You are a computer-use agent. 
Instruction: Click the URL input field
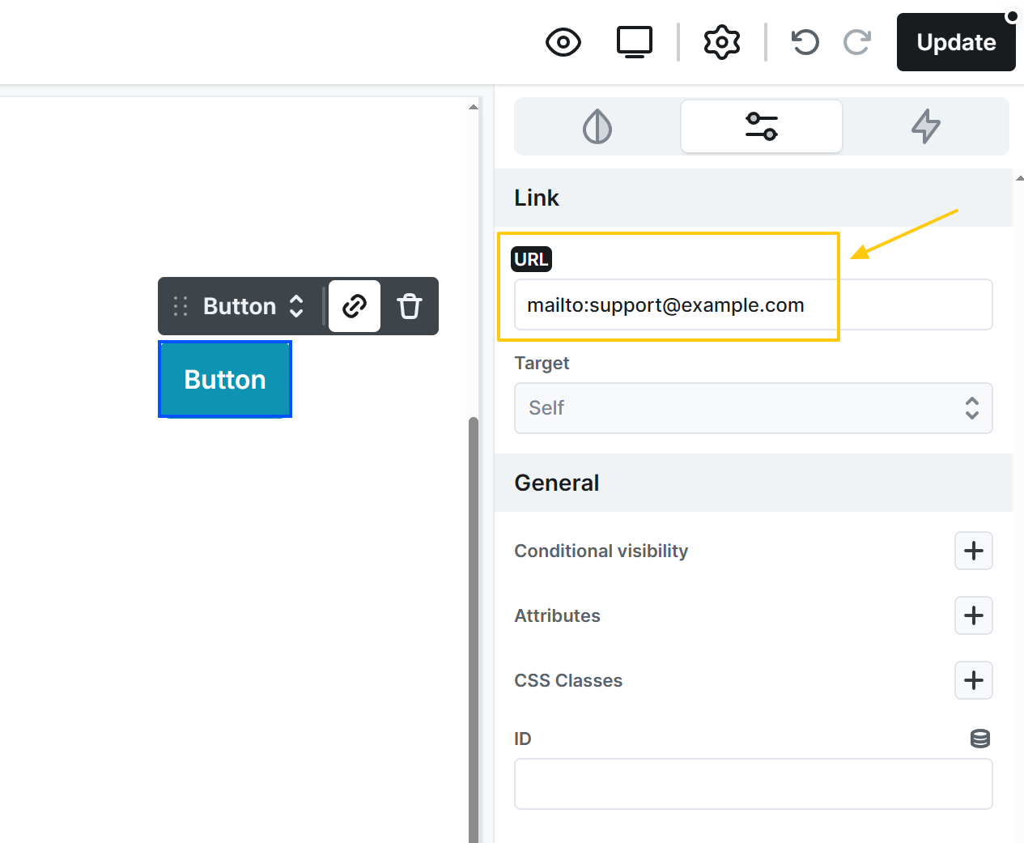tap(753, 305)
